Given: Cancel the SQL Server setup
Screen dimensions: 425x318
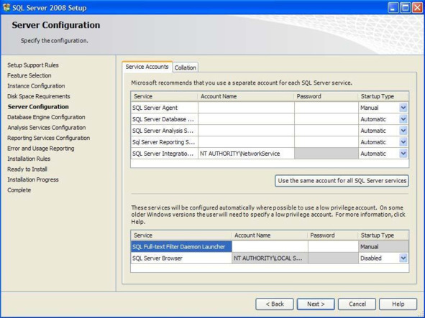Looking at the screenshot, I should [x=357, y=304].
